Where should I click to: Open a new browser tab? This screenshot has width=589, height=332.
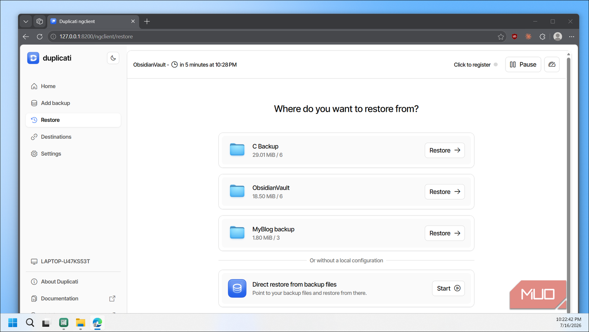pyautogui.click(x=147, y=21)
